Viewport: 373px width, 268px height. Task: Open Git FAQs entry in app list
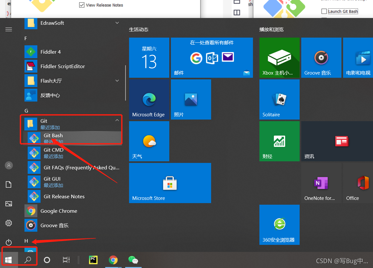[x=73, y=167]
